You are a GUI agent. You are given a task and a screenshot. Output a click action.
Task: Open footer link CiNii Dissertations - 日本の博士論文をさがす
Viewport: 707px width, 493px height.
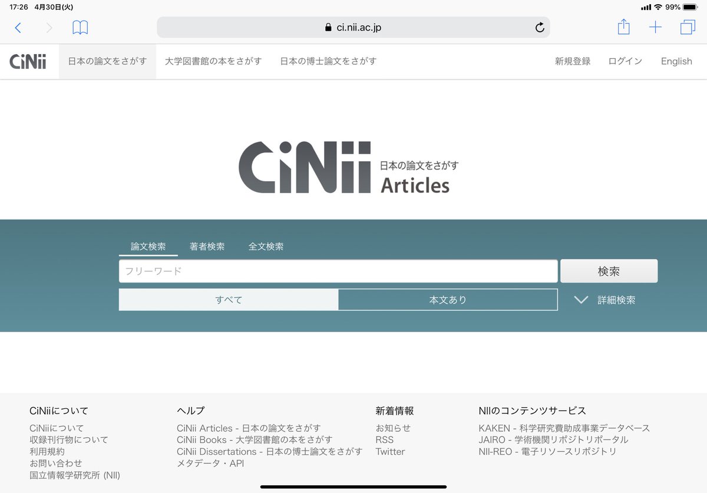click(269, 451)
